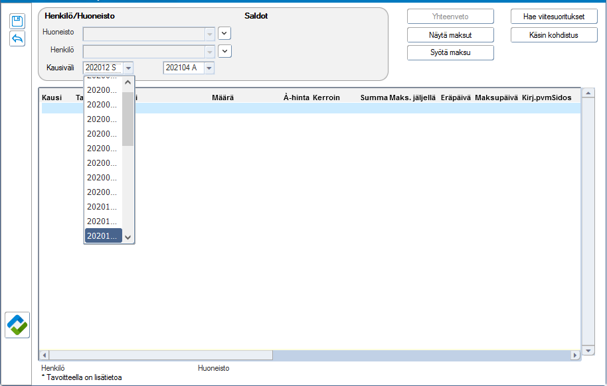Click the Kerroin column header
Screen dimensions: 607x386
tap(326, 97)
